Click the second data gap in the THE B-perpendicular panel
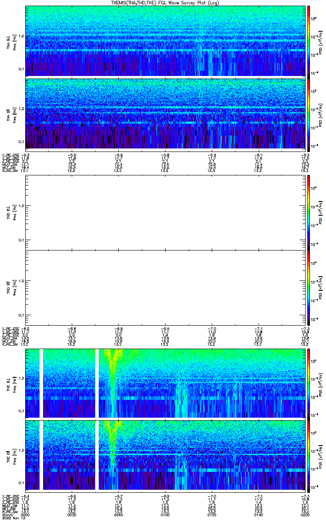The image size is (326, 521). (x=97, y=383)
